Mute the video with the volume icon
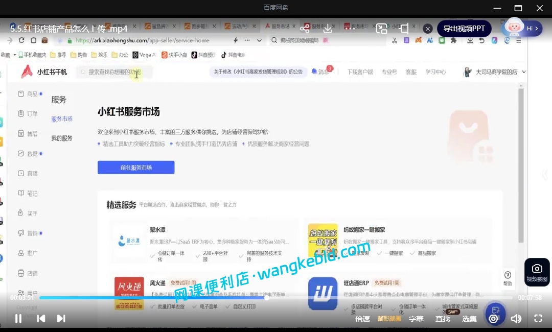552x332 pixels. pyautogui.click(x=516, y=319)
